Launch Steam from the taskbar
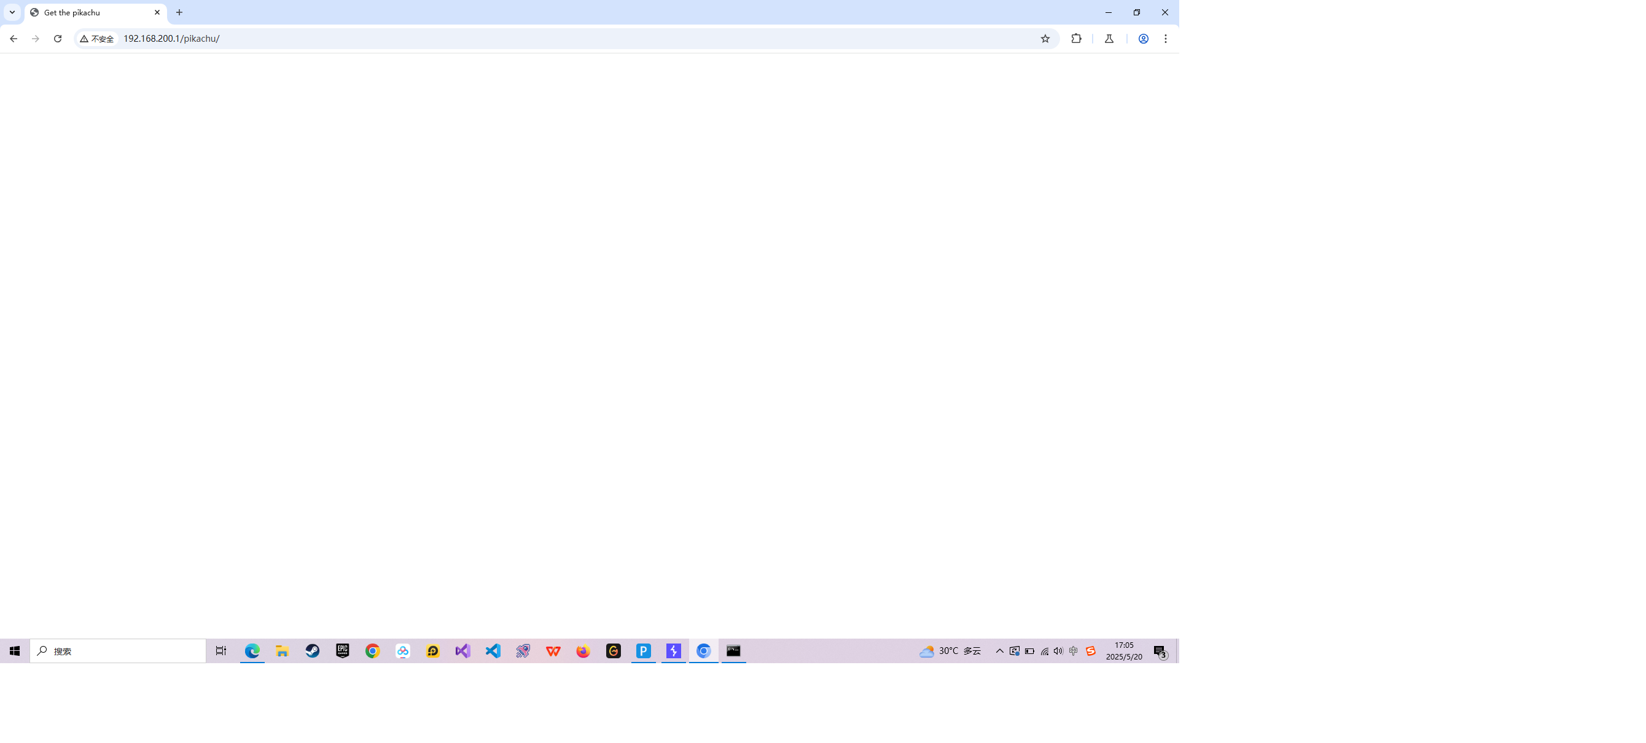The image size is (1646, 743). 313,651
